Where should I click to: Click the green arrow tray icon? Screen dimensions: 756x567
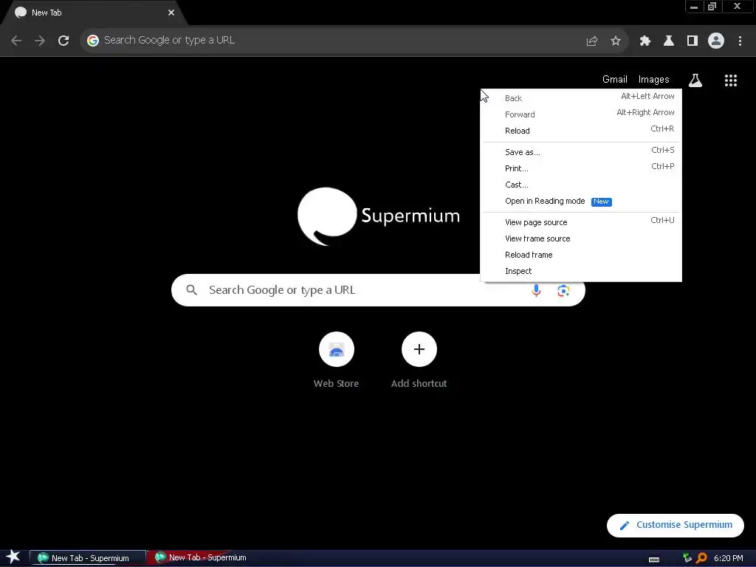687,558
